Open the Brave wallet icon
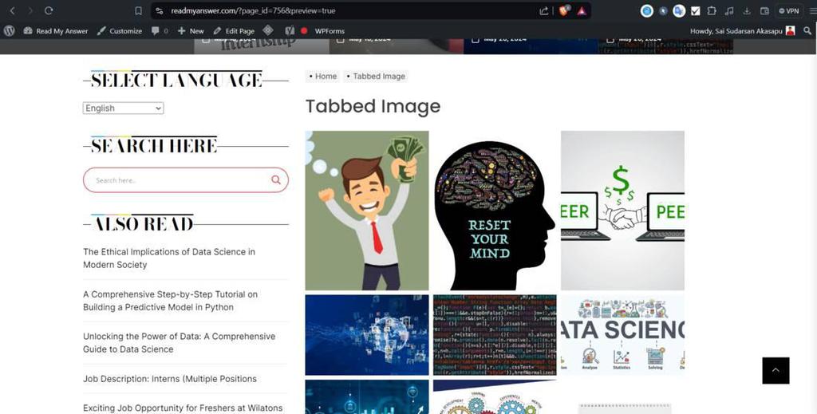The width and height of the screenshot is (817, 414). [764, 10]
